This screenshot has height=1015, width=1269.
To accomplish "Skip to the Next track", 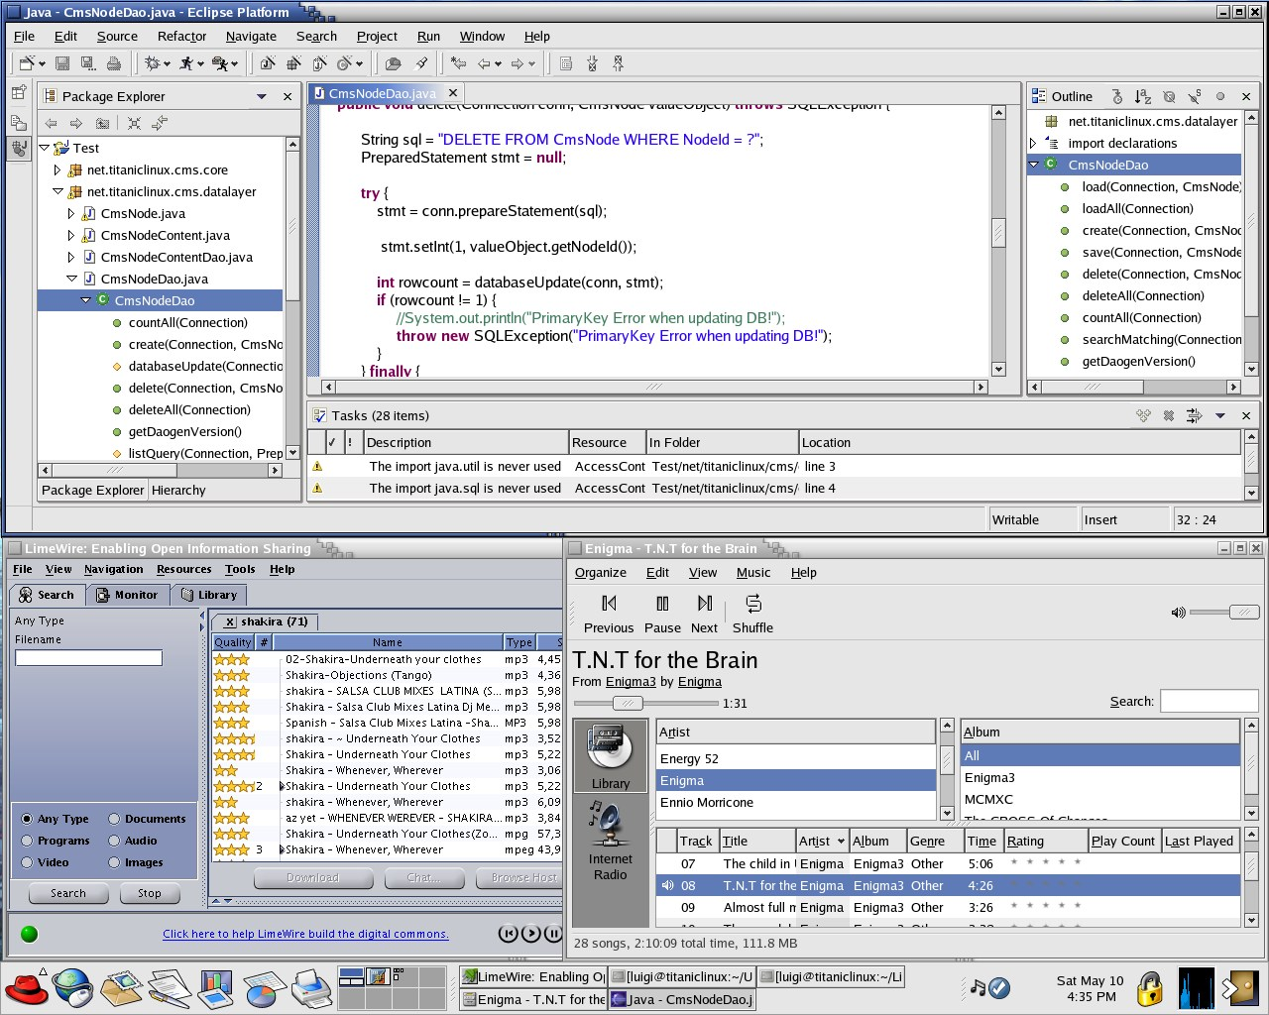I will pyautogui.click(x=704, y=604).
